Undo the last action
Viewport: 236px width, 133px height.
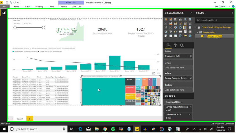pos(11,3)
